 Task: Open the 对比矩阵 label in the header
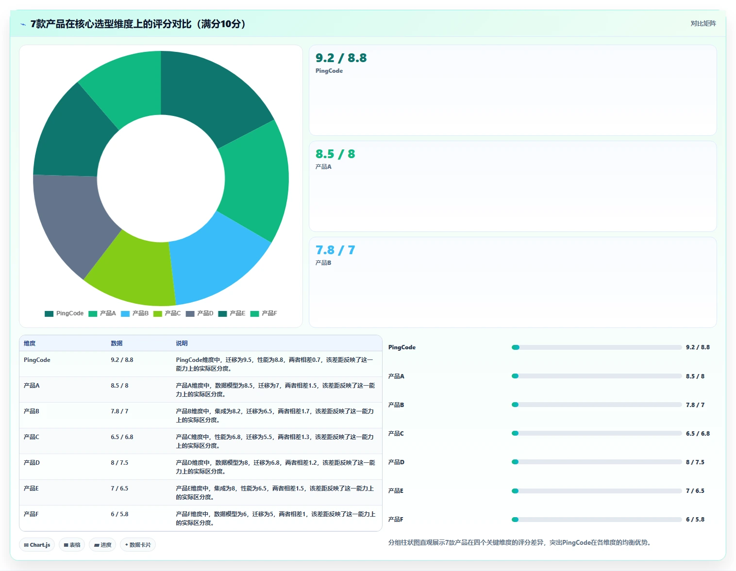click(x=703, y=23)
